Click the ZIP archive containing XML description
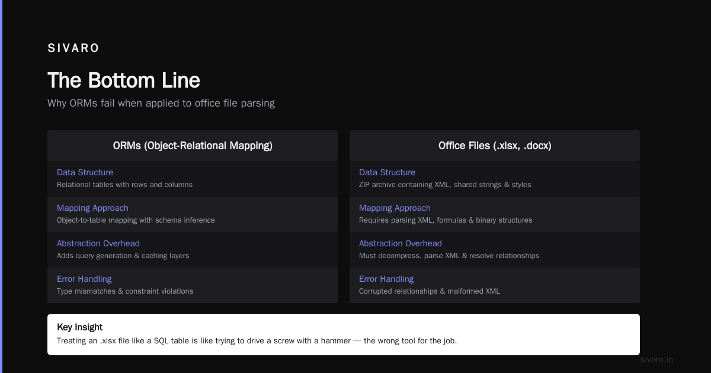The image size is (711, 373). [x=445, y=185]
